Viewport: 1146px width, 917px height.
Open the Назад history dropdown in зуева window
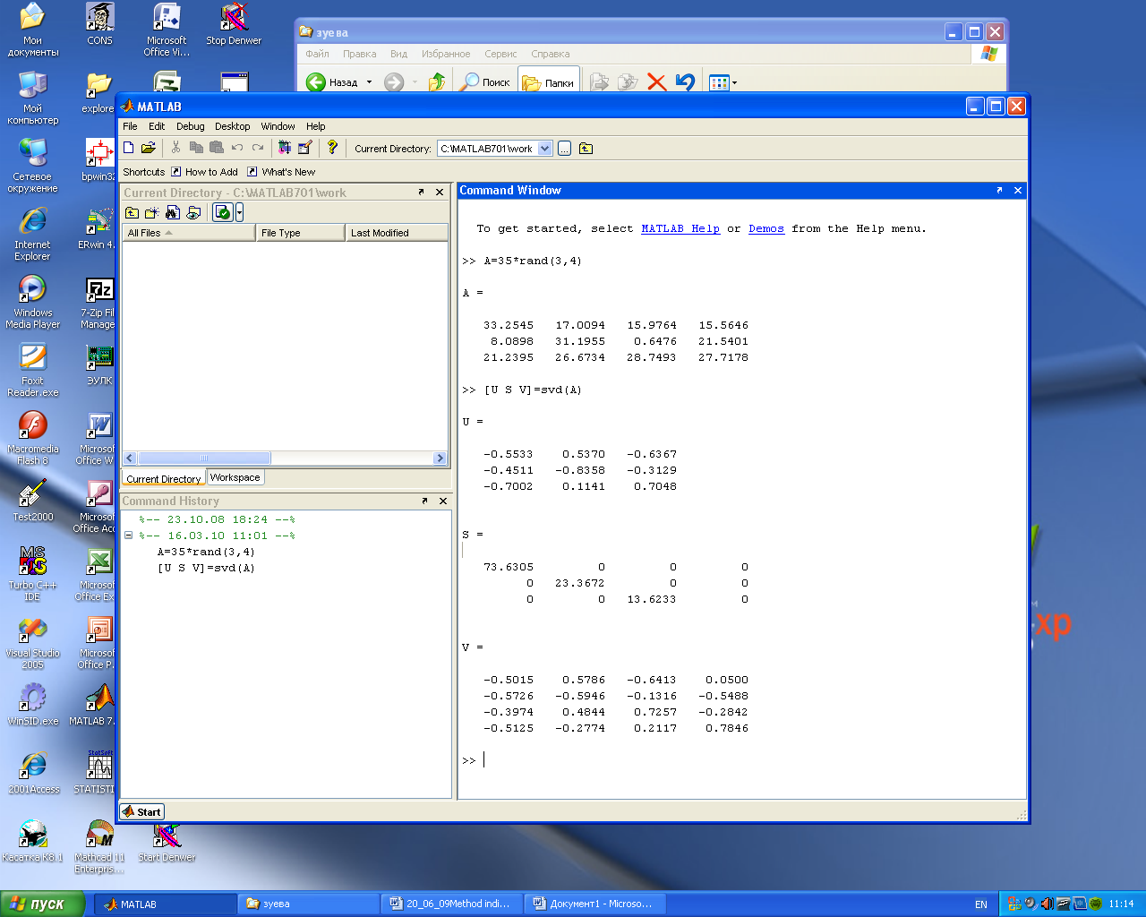coord(369,82)
